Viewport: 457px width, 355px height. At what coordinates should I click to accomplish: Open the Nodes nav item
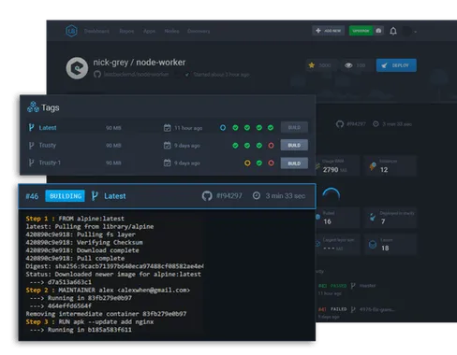171,31
